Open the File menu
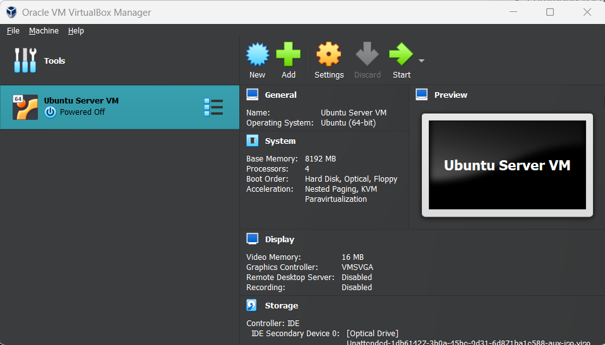The height and width of the screenshot is (345, 605). [13, 31]
